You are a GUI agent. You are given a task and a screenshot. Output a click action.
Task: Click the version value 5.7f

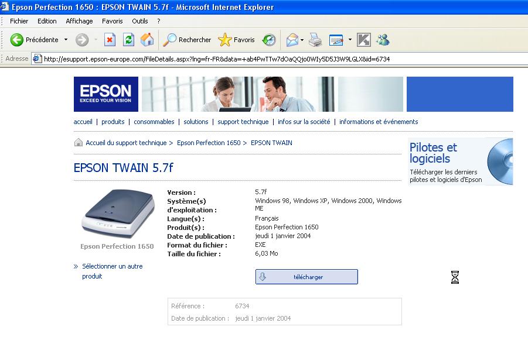(x=261, y=192)
